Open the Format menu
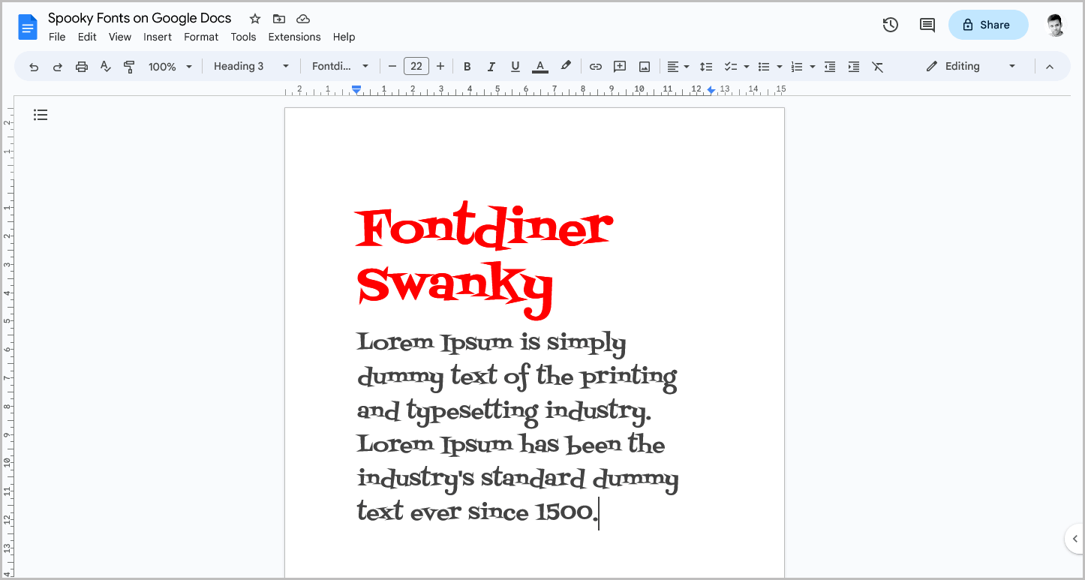The width and height of the screenshot is (1085, 580). [x=201, y=36]
